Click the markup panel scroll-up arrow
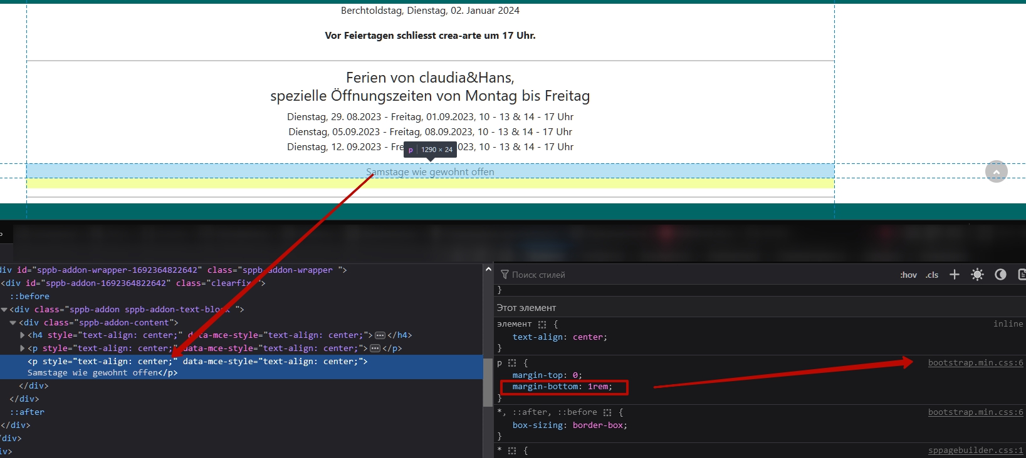This screenshot has width=1026, height=458. 488,269
